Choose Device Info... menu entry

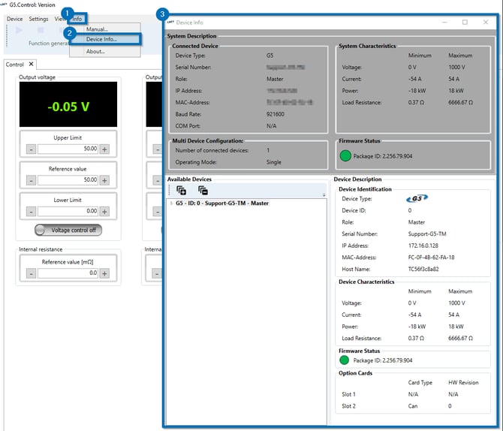101,39
